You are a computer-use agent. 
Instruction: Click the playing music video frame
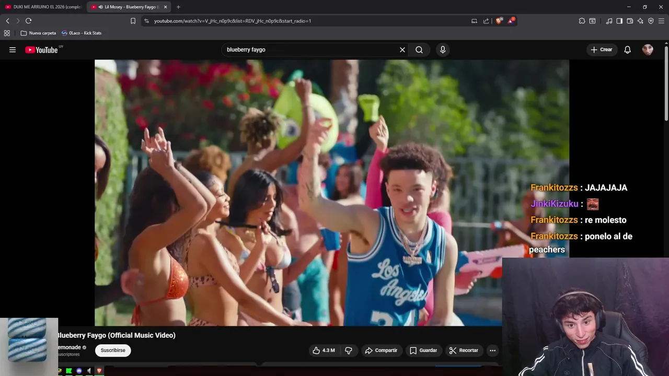click(x=331, y=193)
